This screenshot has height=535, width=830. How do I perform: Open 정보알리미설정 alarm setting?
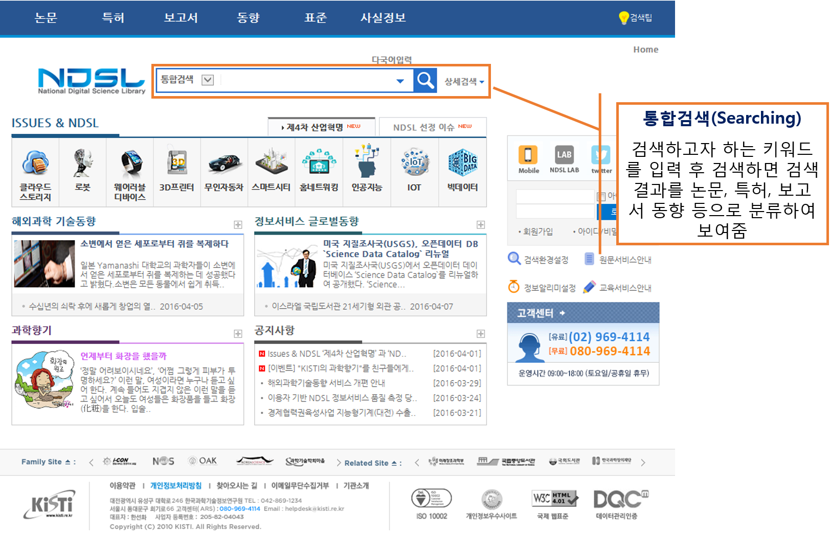point(542,287)
